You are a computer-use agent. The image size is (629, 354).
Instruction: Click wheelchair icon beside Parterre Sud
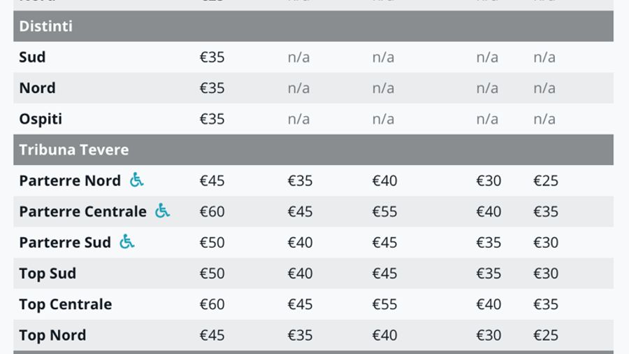coord(126,241)
